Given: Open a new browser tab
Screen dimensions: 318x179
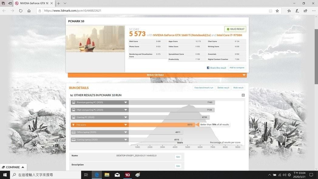Looking at the screenshot, I should pos(58,3).
